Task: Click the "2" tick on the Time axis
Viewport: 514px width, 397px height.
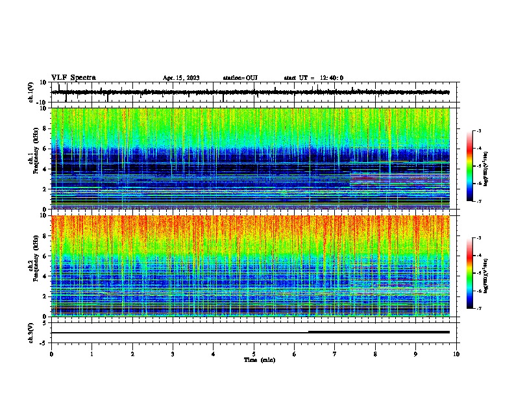Action: [132, 354]
